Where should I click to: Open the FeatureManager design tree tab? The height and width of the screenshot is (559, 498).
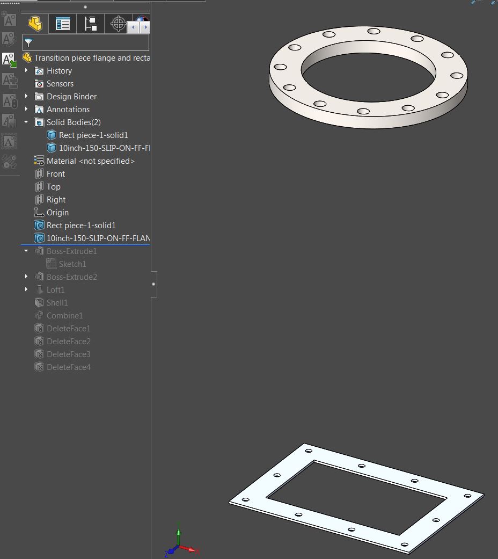[35, 24]
